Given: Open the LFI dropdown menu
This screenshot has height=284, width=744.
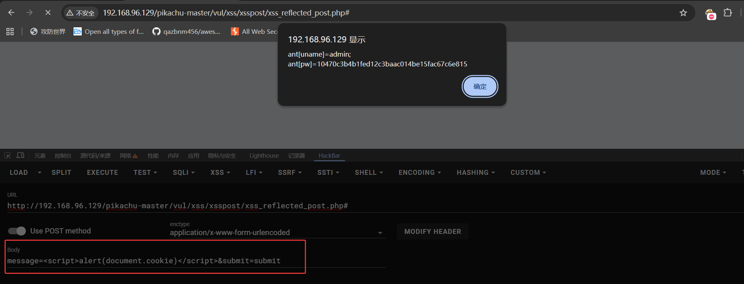Looking at the screenshot, I should [x=254, y=172].
